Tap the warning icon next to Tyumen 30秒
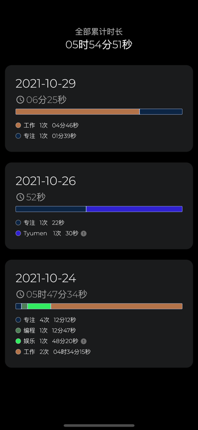This screenshot has width=198, height=430. [84, 233]
